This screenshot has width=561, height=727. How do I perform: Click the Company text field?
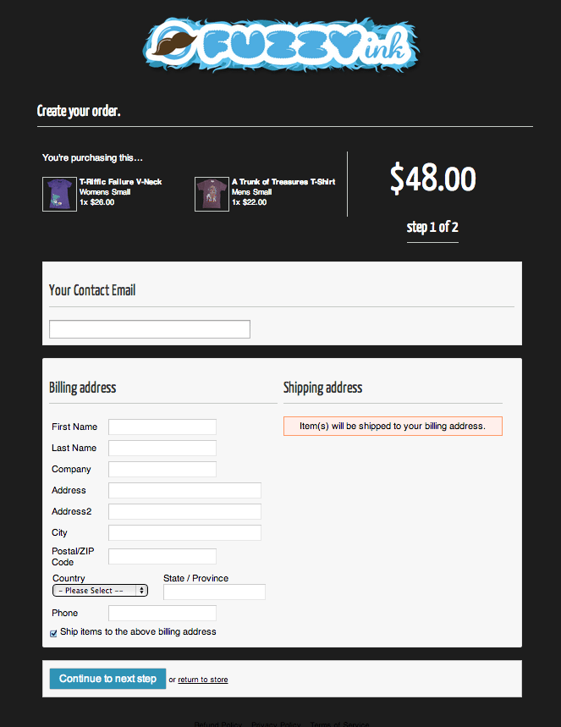pos(162,469)
